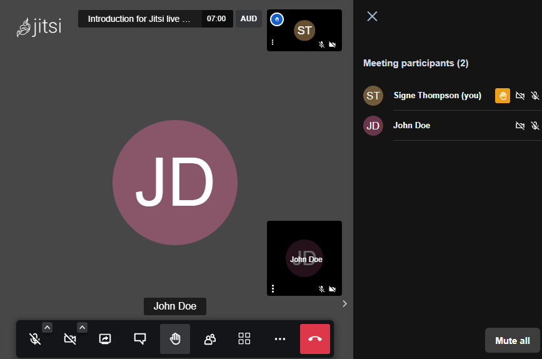Lower the raised hand in toolbar

[175, 339]
